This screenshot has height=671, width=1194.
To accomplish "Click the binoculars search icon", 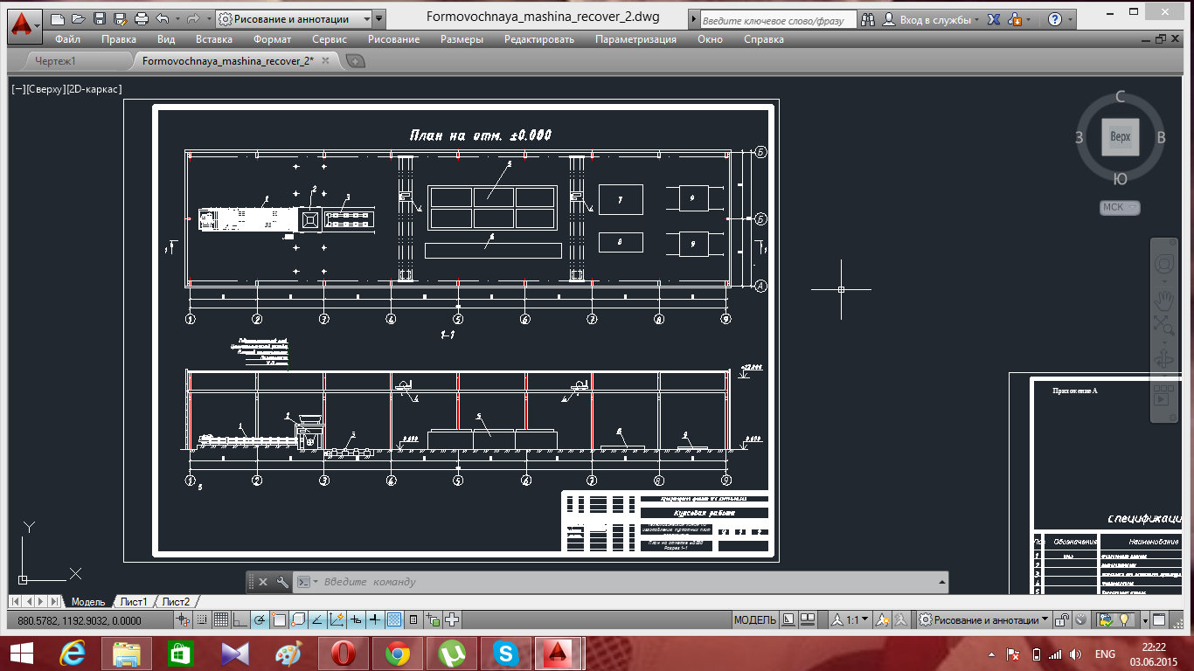I will click(x=867, y=18).
